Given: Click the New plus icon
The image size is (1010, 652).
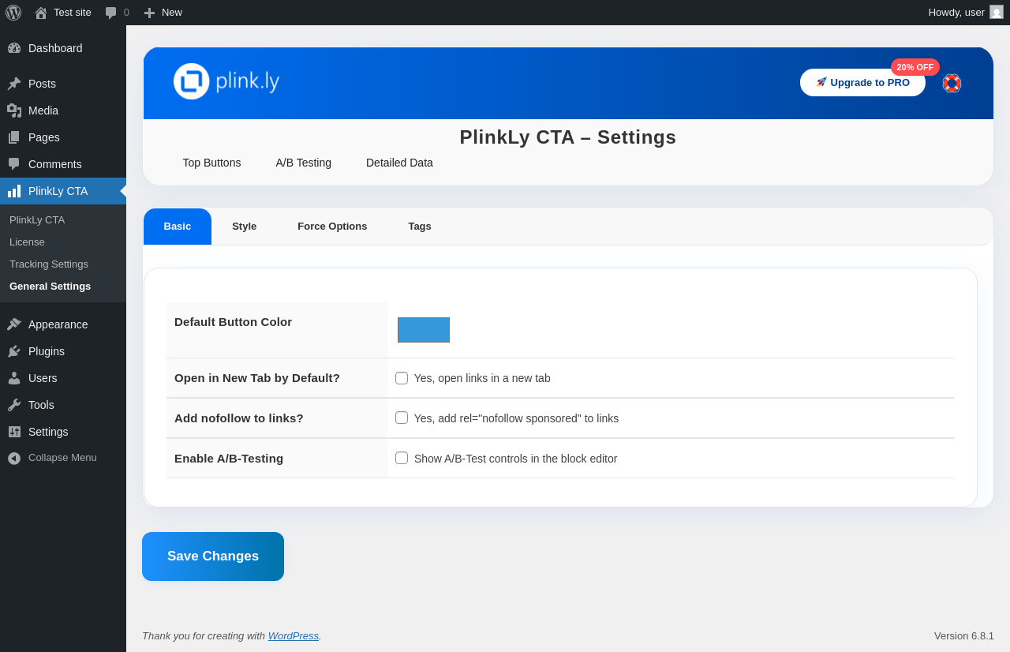Looking at the screenshot, I should tap(149, 13).
